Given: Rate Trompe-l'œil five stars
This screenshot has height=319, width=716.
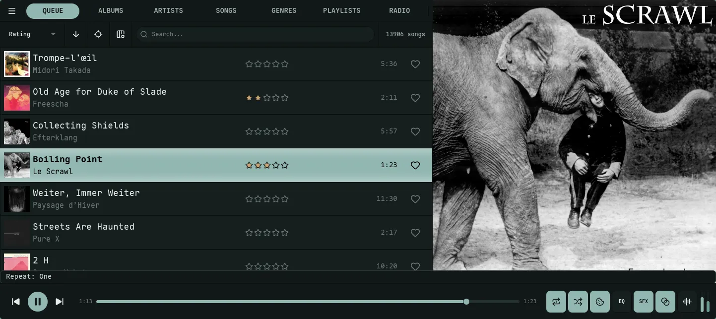Looking at the screenshot, I should tap(285, 64).
